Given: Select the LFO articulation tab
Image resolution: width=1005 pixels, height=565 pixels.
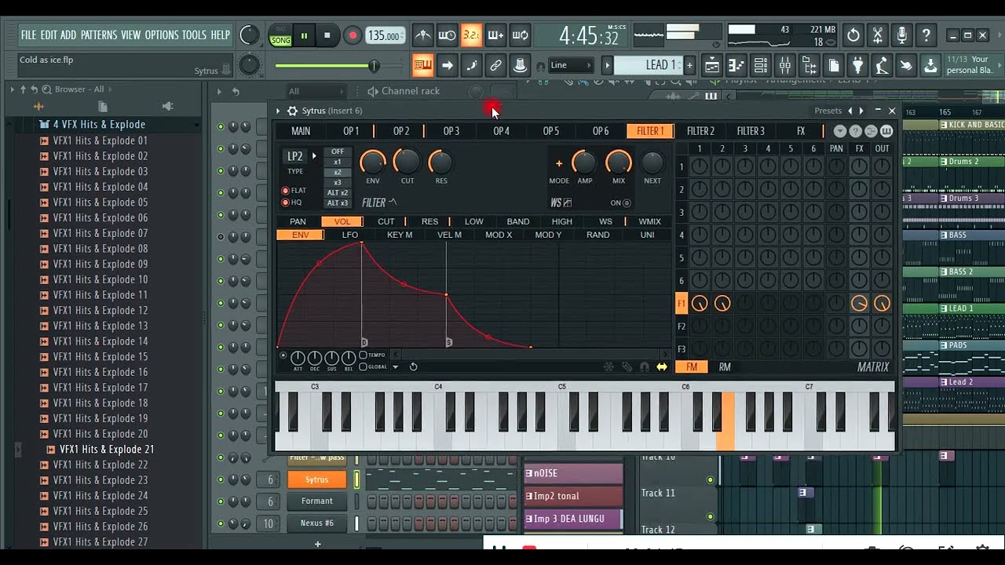Looking at the screenshot, I should click(350, 235).
